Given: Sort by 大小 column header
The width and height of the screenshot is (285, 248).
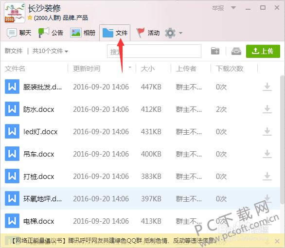Looking at the screenshot, I should (148, 69).
